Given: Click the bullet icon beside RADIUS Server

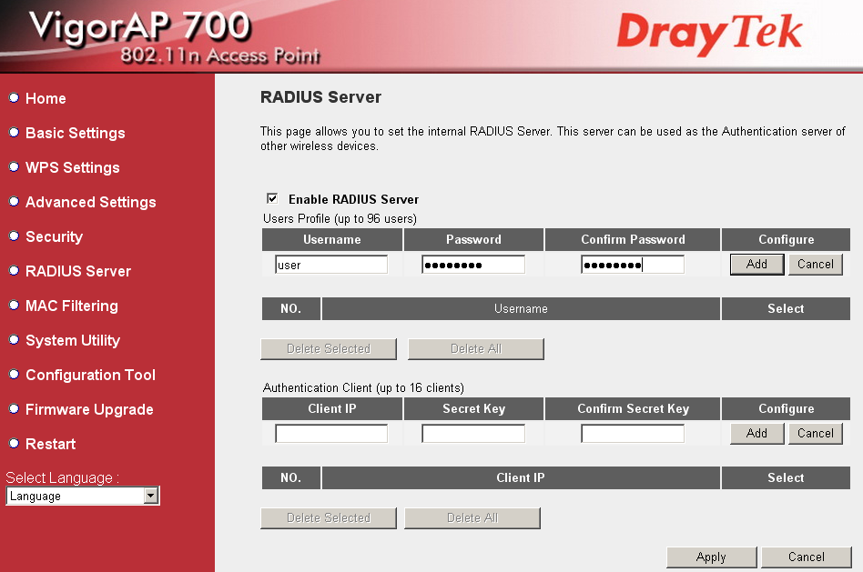Looking at the screenshot, I should tap(13, 271).
